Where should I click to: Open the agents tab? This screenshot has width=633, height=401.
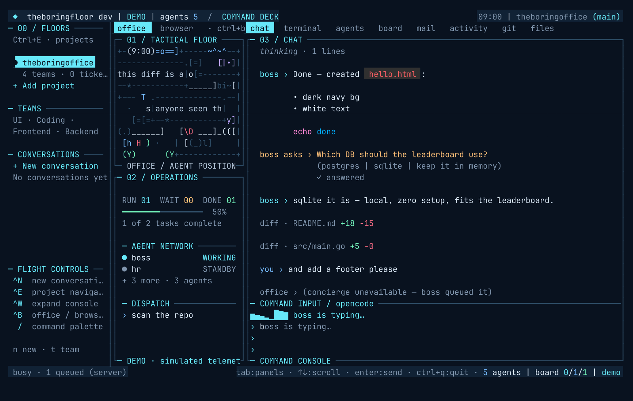(350, 28)
